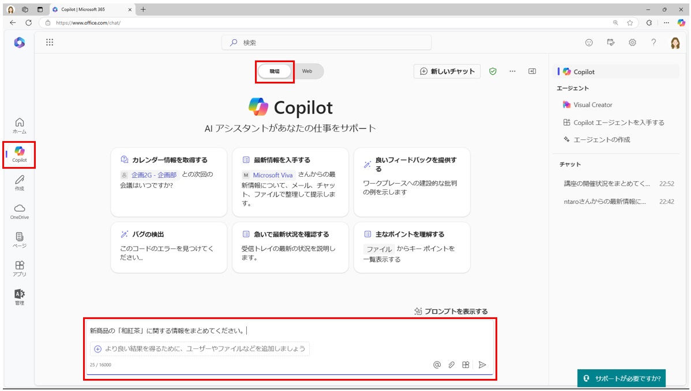Send the prompt with the send arrow icon
The width and height of the screenshot is (691, 391).
coord(483,365)
